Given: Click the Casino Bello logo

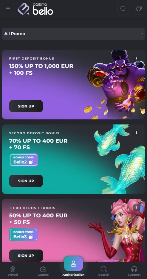Looking at the screenshot, I should pyautogui.click(x=35, y=9).
